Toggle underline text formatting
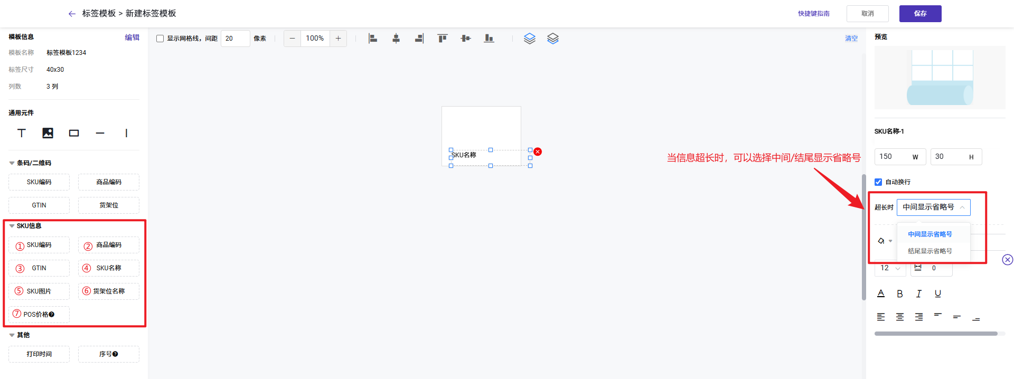1014x379 pixels. point(938,294)
